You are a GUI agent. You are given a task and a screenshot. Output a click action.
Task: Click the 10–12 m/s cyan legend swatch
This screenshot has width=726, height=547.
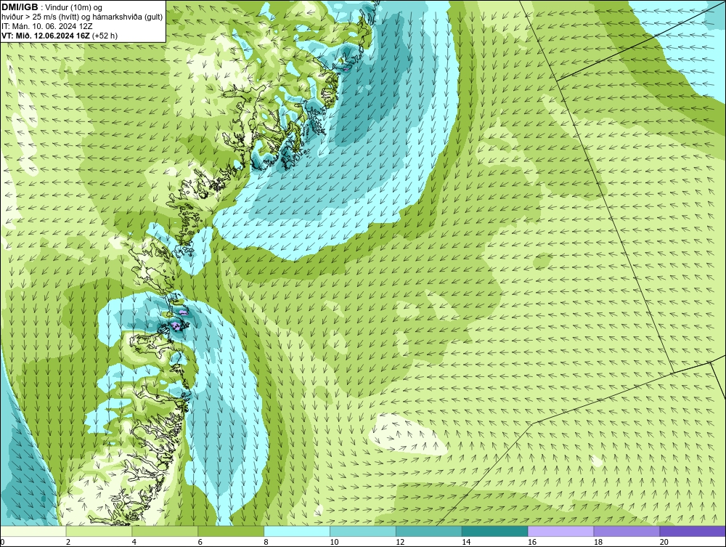(x=363, y=531)
